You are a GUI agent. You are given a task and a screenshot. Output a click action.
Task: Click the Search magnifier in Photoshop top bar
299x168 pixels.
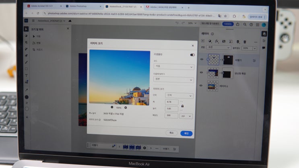tap(245, 25)
